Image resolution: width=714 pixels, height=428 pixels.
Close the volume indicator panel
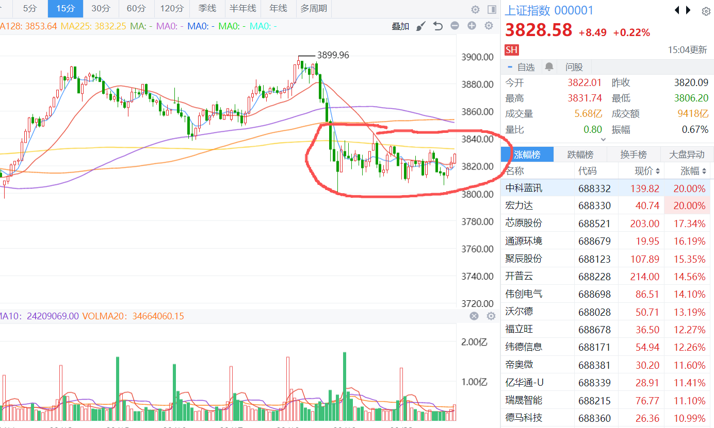coord(474,316)
